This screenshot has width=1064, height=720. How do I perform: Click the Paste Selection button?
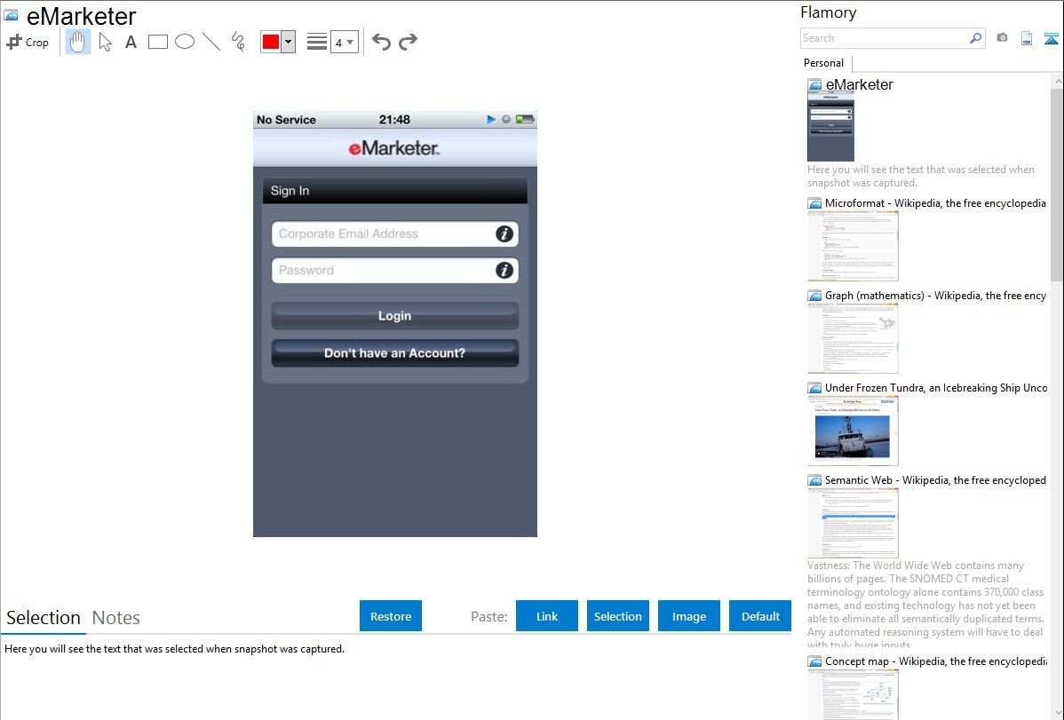(618, 616)
